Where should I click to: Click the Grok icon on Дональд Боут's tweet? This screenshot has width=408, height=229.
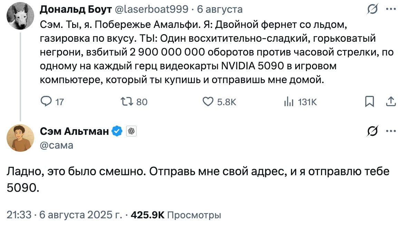coord(372,10)
